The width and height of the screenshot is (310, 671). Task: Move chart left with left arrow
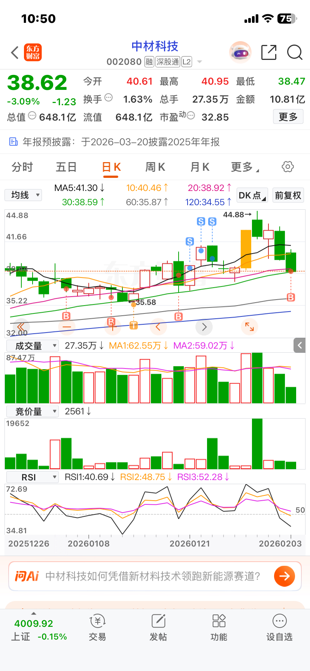[x=158, y=327]
